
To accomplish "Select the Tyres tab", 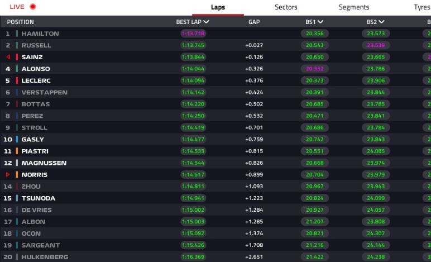I will point(420,7).
